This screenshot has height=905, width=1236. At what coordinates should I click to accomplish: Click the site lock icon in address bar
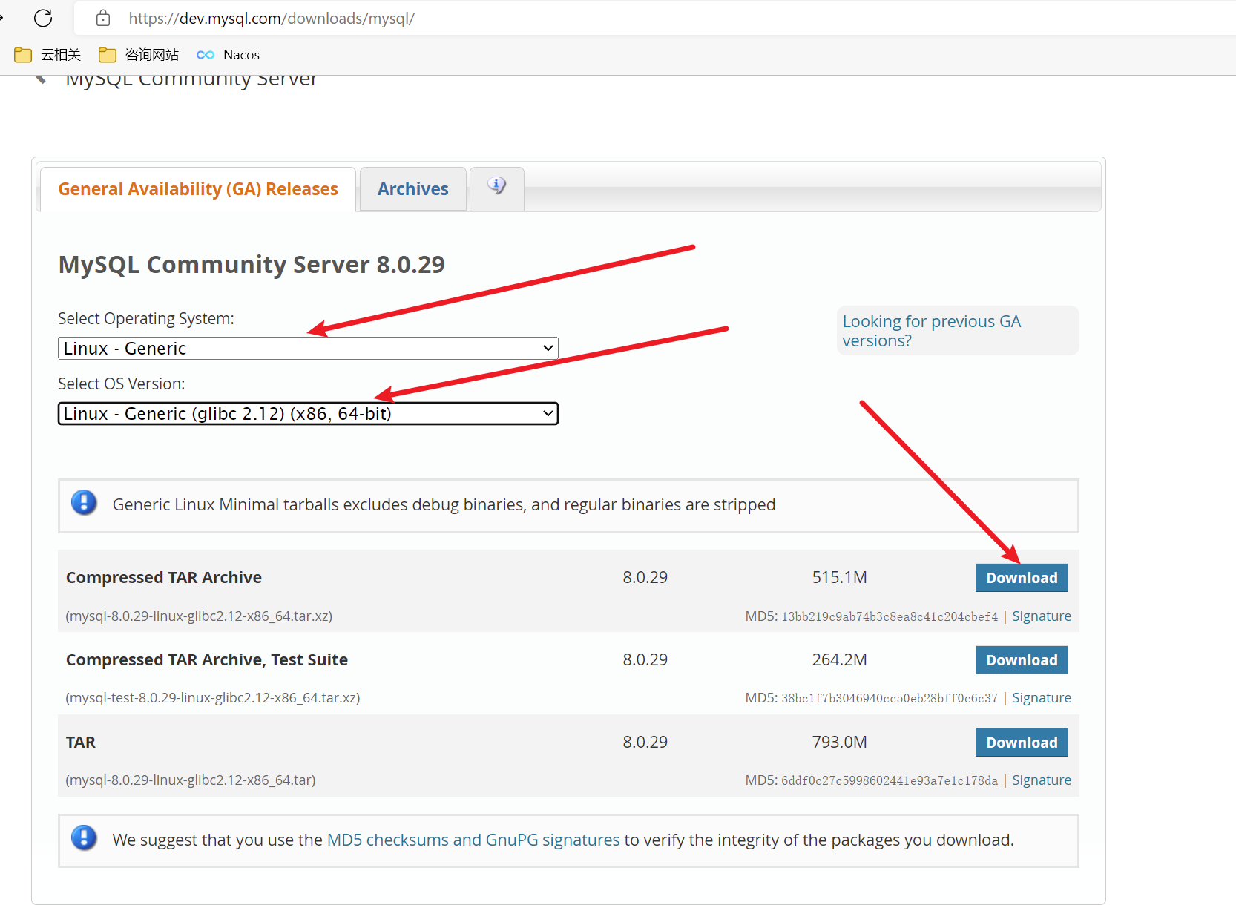[x=103, y=18]
